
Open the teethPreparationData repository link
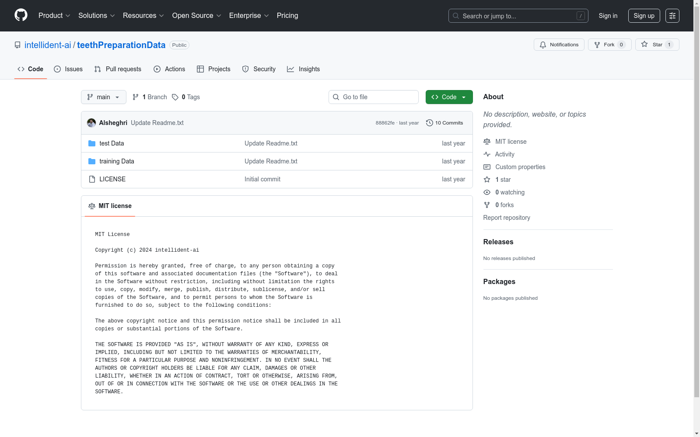tap(121, 45)
